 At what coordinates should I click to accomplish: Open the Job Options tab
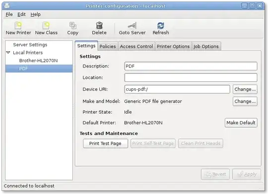[206, 46]
